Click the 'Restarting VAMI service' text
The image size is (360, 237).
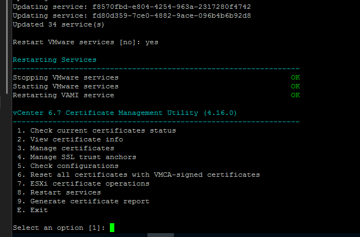(63, 96)
